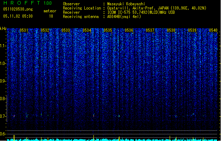Click the red meteor echo just before 0531

pyautogui.click(x=14, y=116)
